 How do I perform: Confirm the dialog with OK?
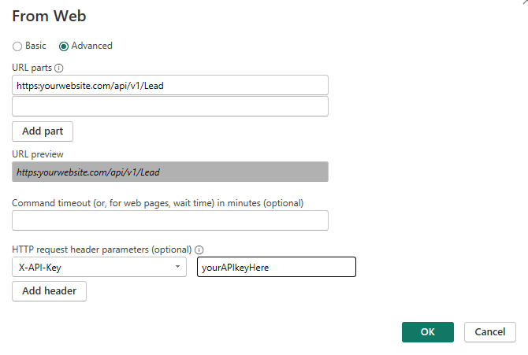point(427,331)
